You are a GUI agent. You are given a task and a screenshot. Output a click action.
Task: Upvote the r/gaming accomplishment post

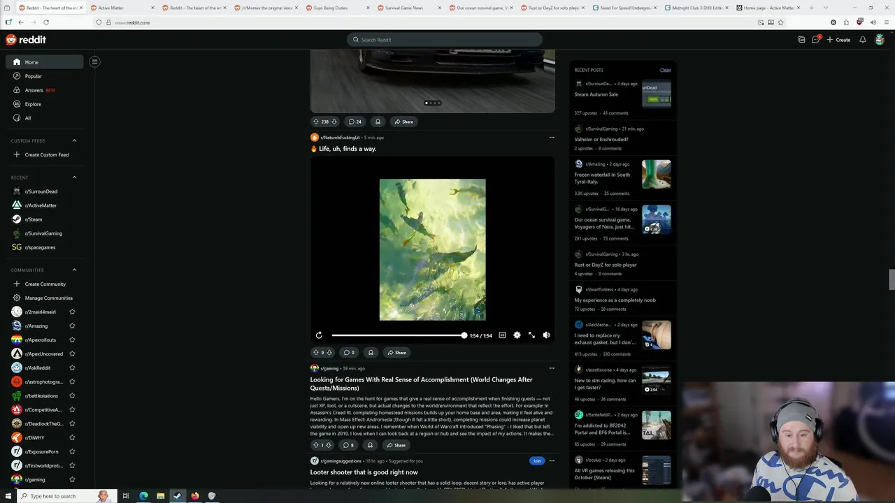[x=315, y=445]
